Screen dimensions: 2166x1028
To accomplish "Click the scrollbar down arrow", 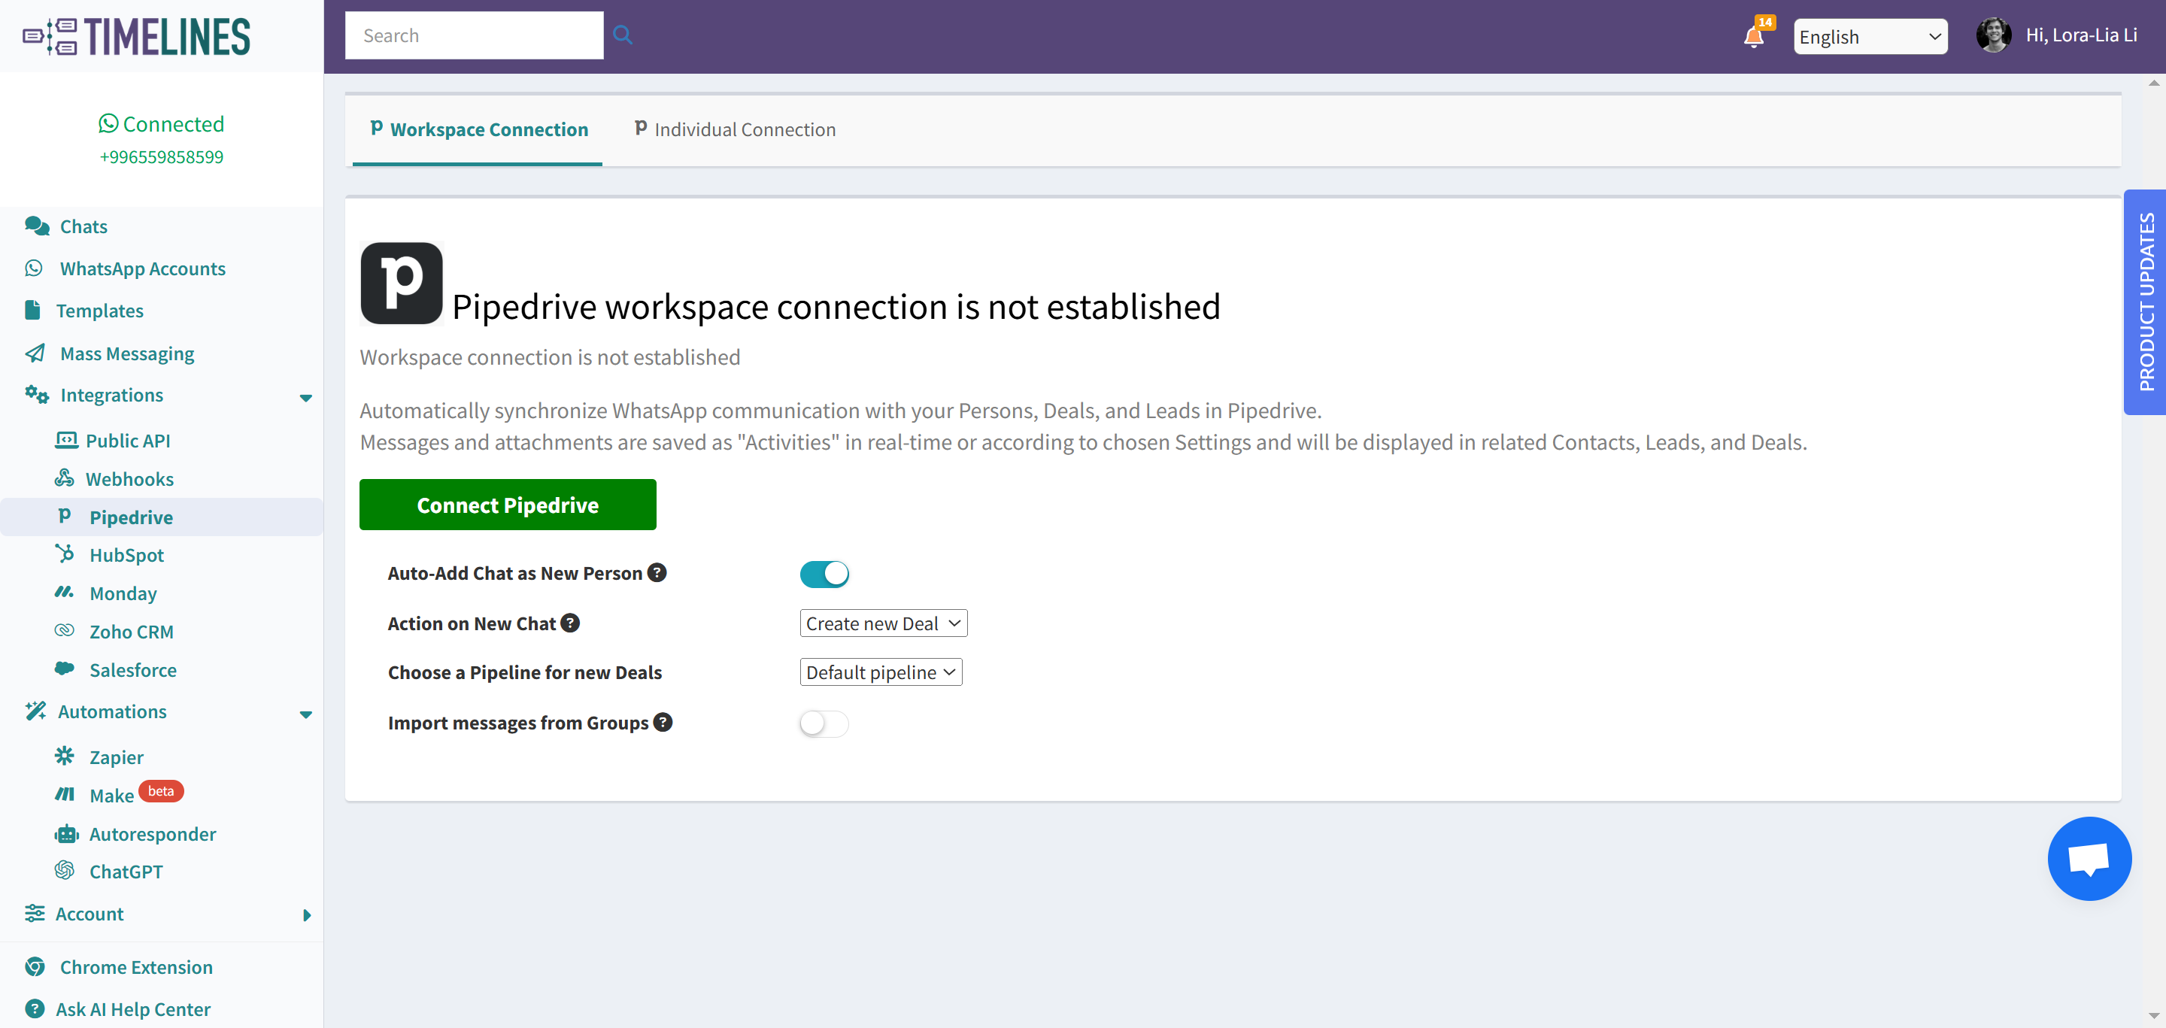I will [2153, 1016].
